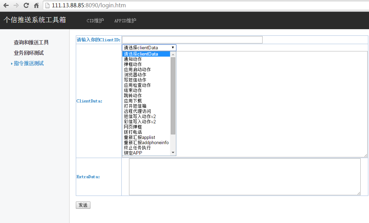369x223 pixels.
Task: Go to the browser Home icon
Action: click(36, 6)
